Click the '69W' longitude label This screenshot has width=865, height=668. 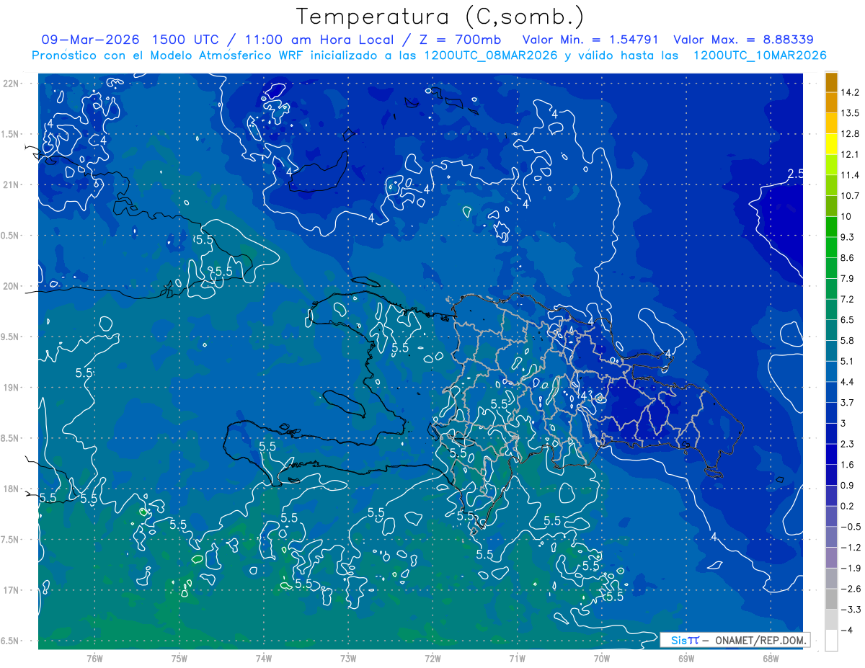point(686,659)
